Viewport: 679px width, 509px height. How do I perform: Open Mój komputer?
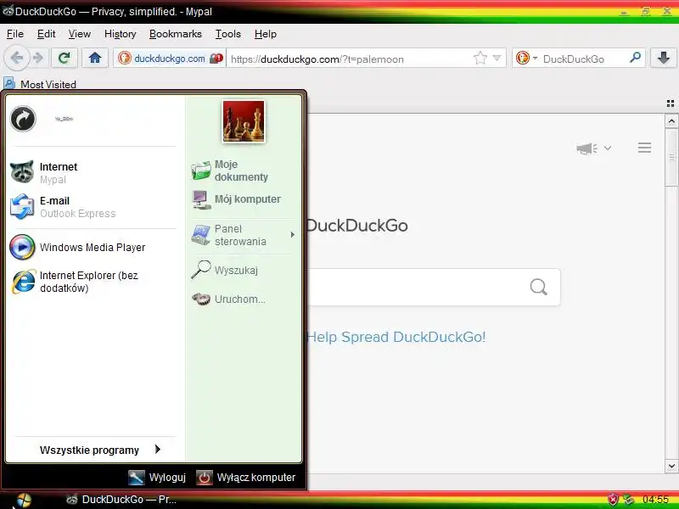[244, 199]
